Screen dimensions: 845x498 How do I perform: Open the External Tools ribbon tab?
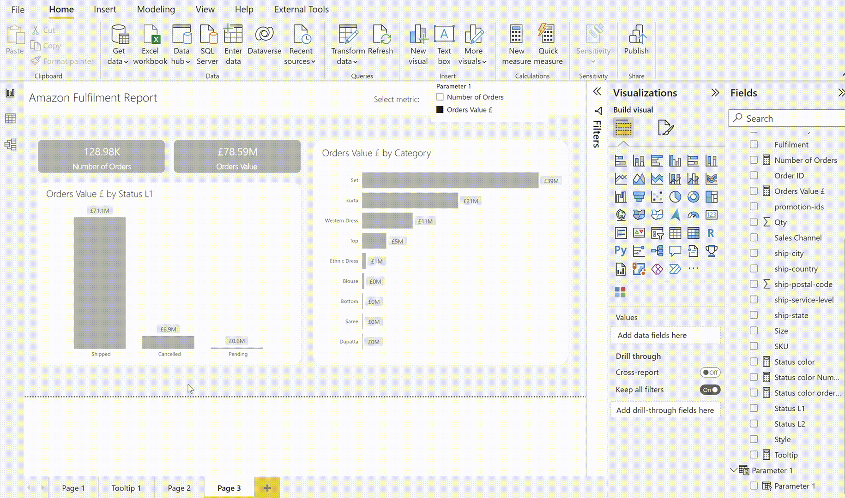point(302,9)
